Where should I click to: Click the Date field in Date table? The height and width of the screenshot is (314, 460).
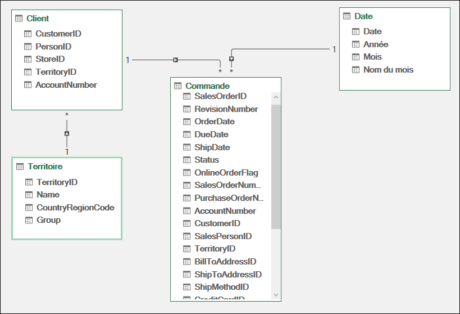pos(372,32)
